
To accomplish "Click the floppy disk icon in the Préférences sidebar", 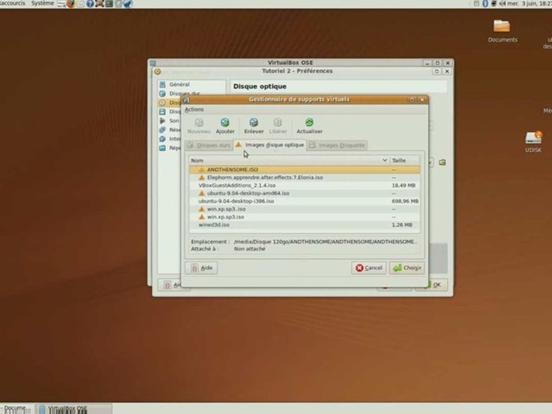I will coord(162,112).
